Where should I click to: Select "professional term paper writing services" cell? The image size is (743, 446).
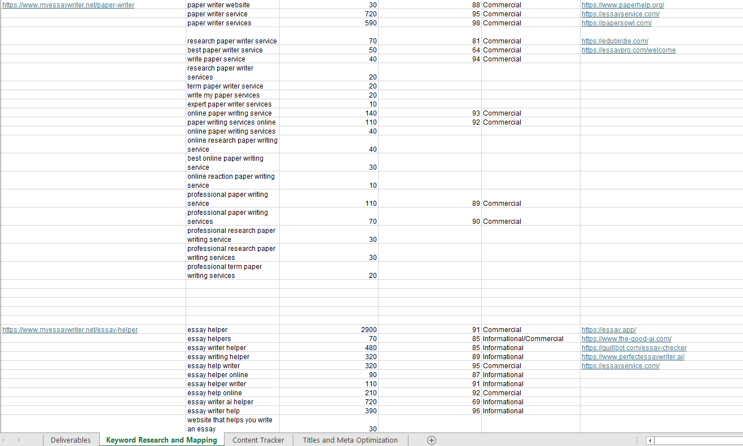tap(232, 271)
